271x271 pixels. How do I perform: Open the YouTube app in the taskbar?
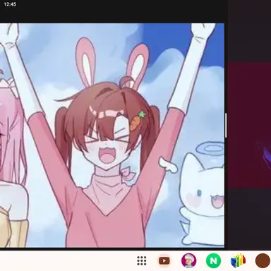pyautogui.click(x=164, y=260)
